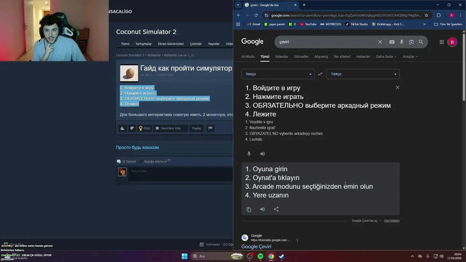Click the Paylaş button in Steam

coord(197,128)
